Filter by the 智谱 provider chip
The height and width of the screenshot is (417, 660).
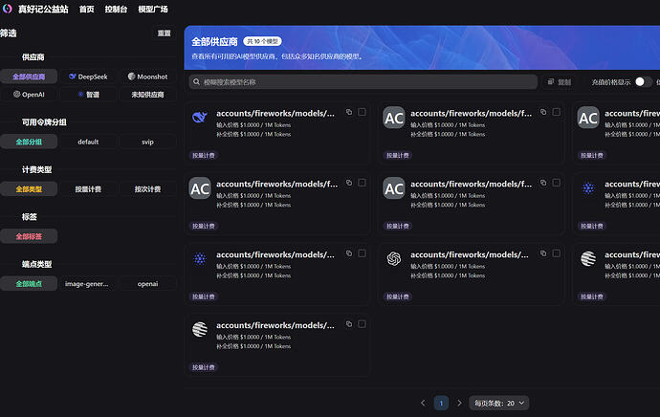pyautogui.click(x=88, y=95)
